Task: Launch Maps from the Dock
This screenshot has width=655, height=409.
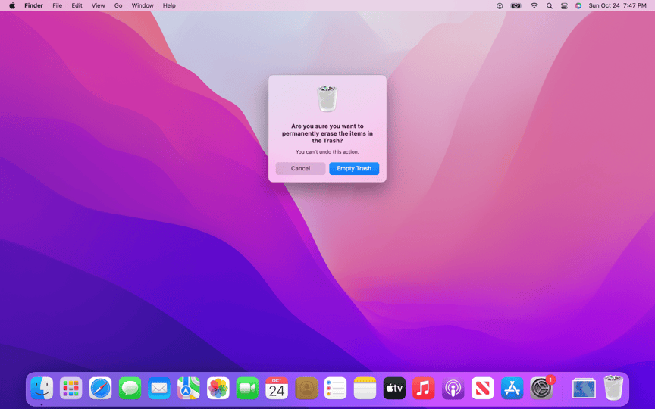Action: (189, 388)
